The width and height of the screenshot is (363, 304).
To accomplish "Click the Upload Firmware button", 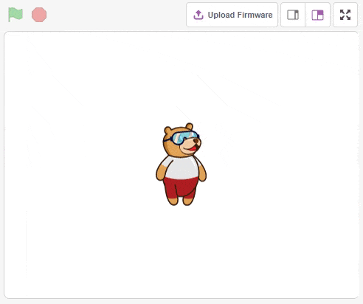I will [x=232, y=15].
